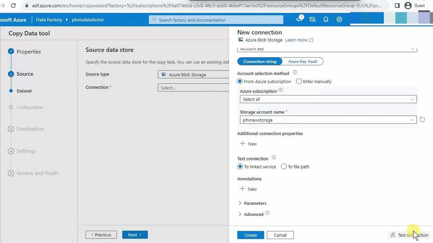Click the browser reload icon
The width and height of the screenshot is (433, 243).
click(x=13, y=5)
